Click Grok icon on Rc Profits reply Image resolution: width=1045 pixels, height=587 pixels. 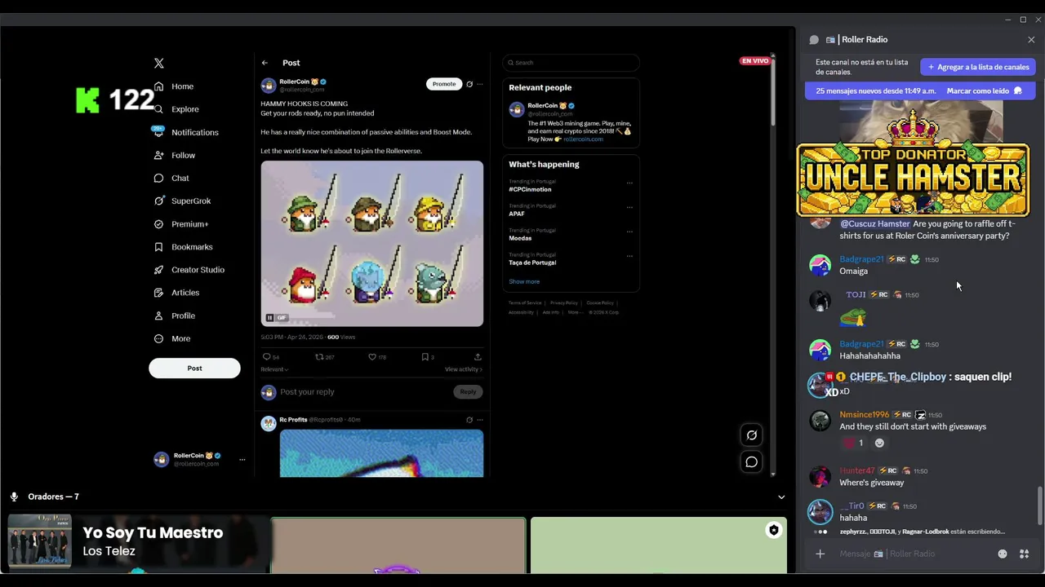pos(469,420)
